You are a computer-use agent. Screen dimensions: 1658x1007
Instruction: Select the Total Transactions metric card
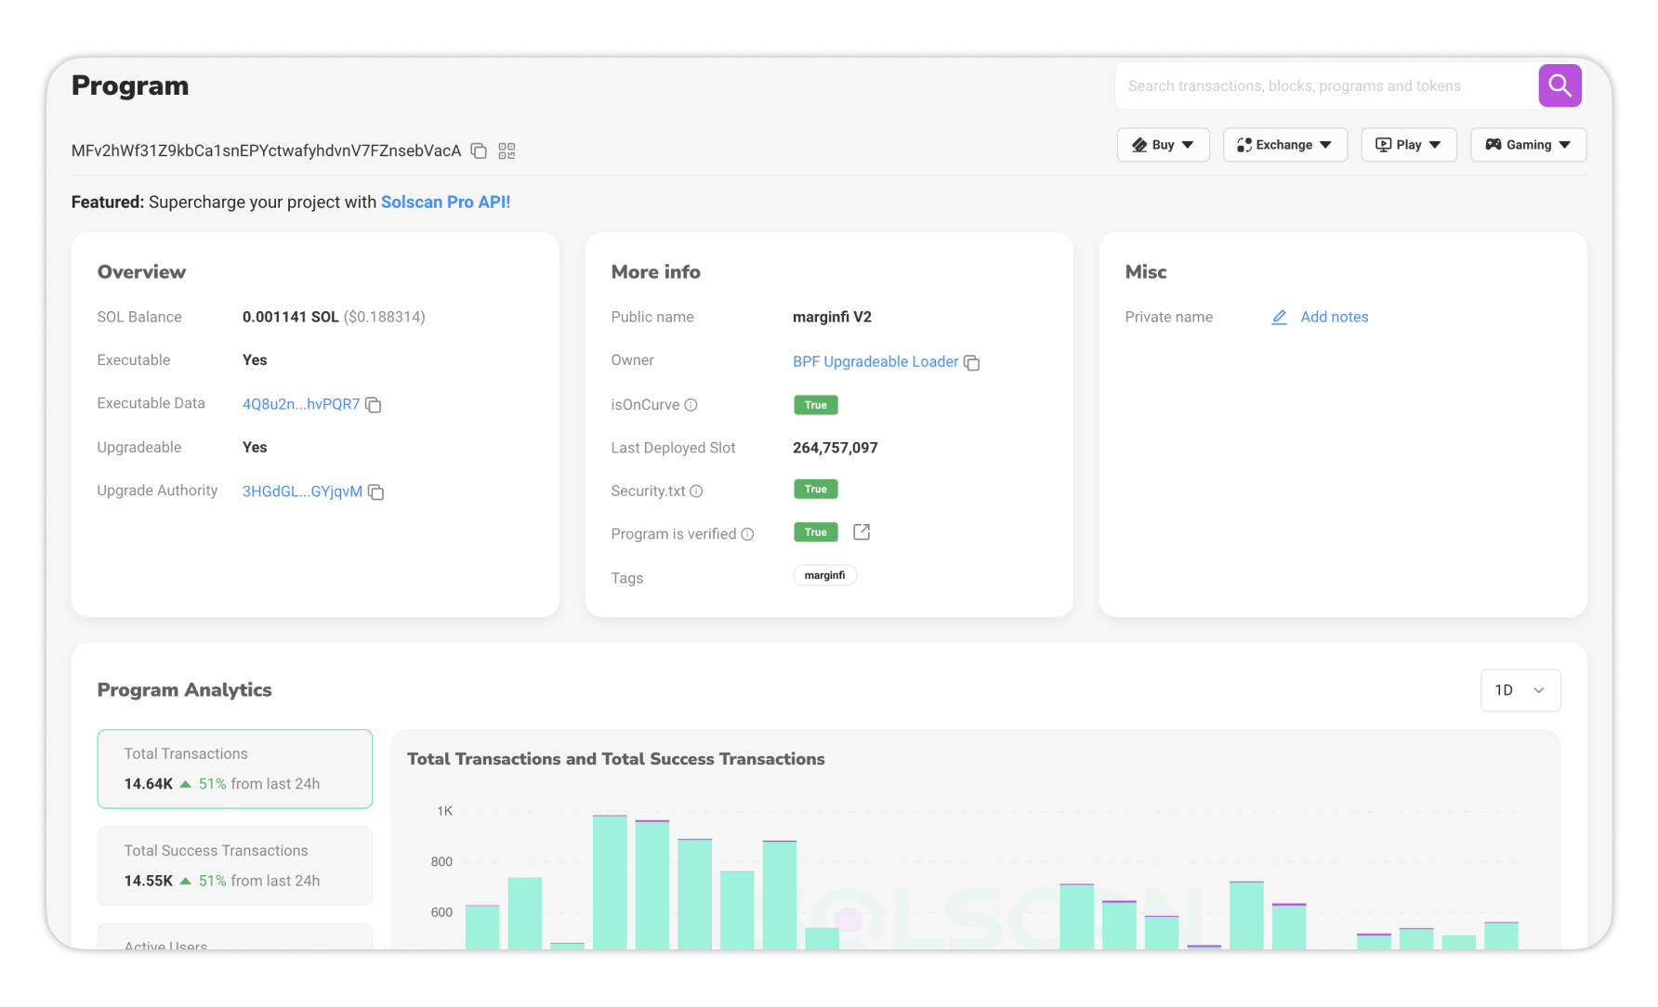(x=234, y=769)
